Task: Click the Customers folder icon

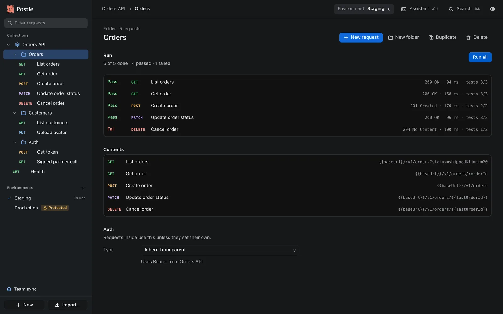Action: click(x=24, y=113)
